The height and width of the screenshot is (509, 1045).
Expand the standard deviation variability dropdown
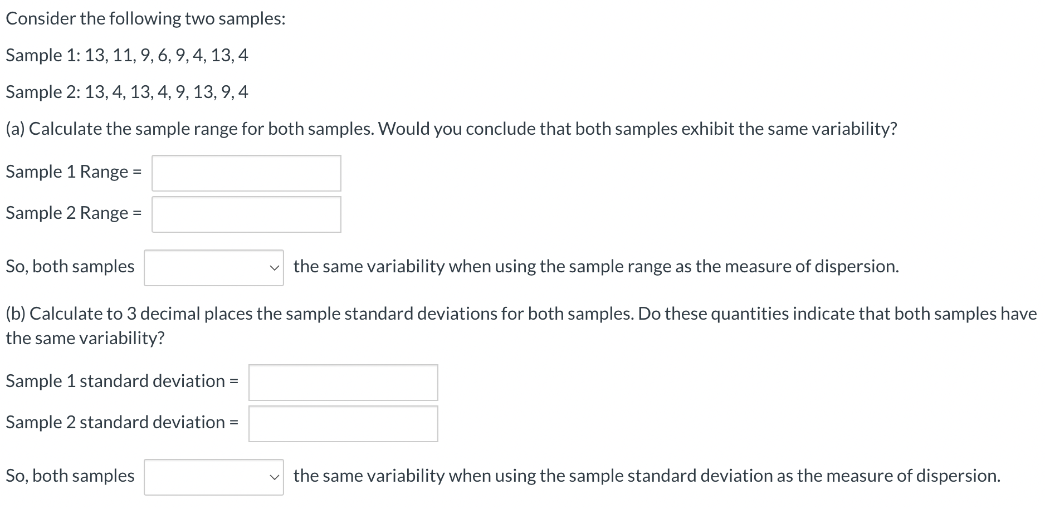click(214, 477)
